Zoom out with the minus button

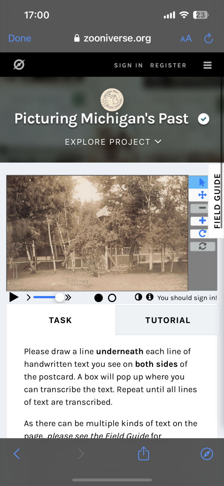coord(202,208)
